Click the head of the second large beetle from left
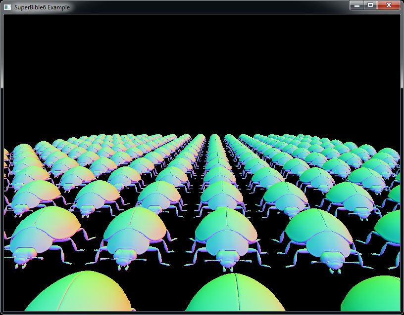 point(122,258)
